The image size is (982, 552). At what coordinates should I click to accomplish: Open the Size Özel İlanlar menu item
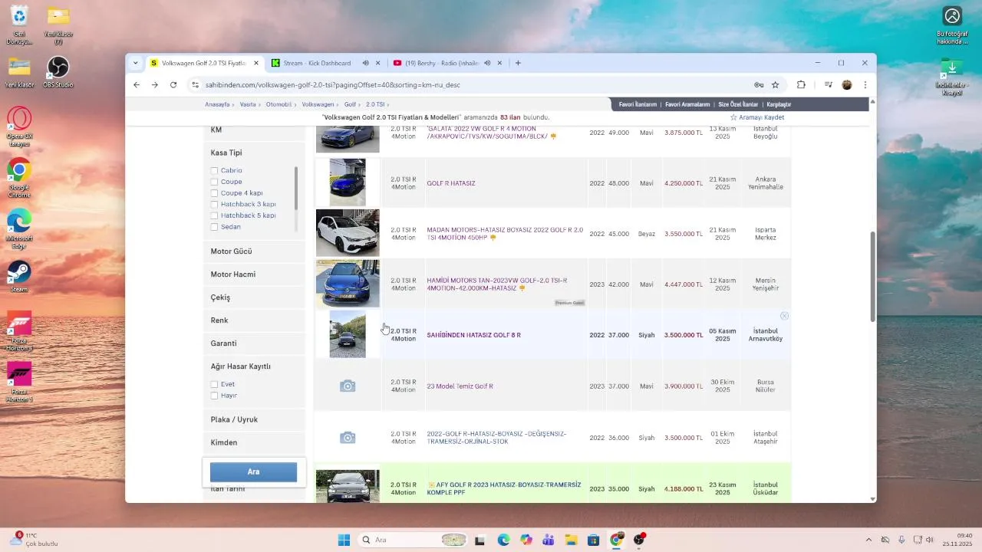[738, 104]
